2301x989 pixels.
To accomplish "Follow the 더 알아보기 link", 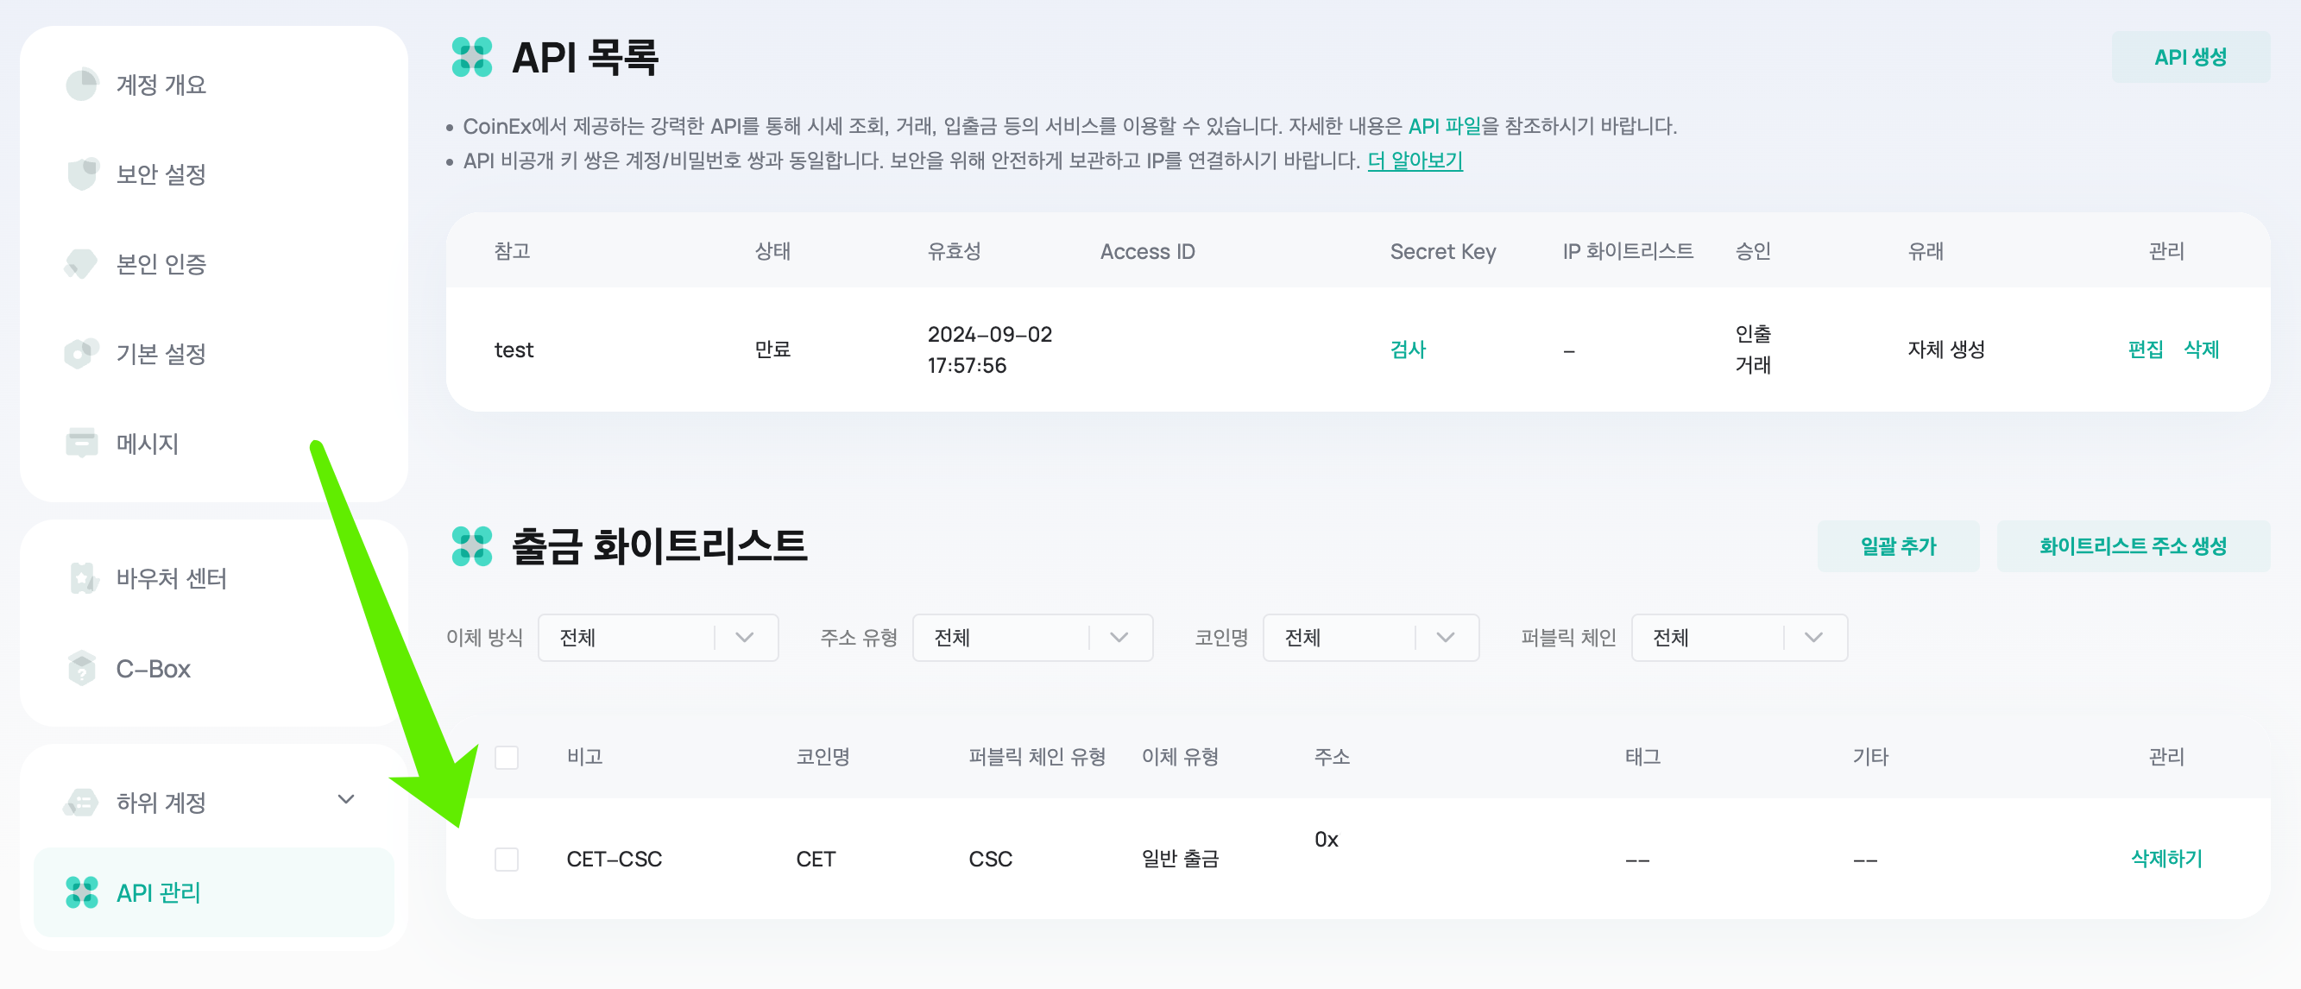I will pyautogui.click(x=1415, y=161).
